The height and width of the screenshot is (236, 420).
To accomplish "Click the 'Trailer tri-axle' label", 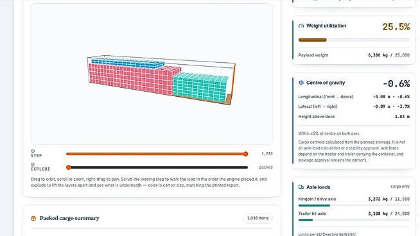I will [x=312, y=214].
